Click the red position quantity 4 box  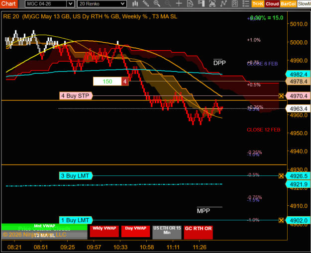click(125, 82)
